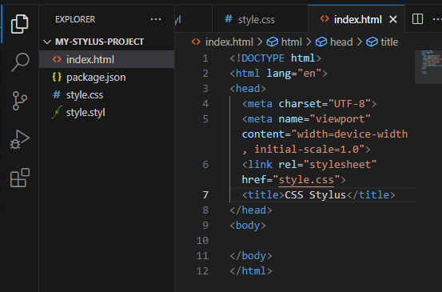
Task: Open style.css in the file explorer
Action: point(106,94)
